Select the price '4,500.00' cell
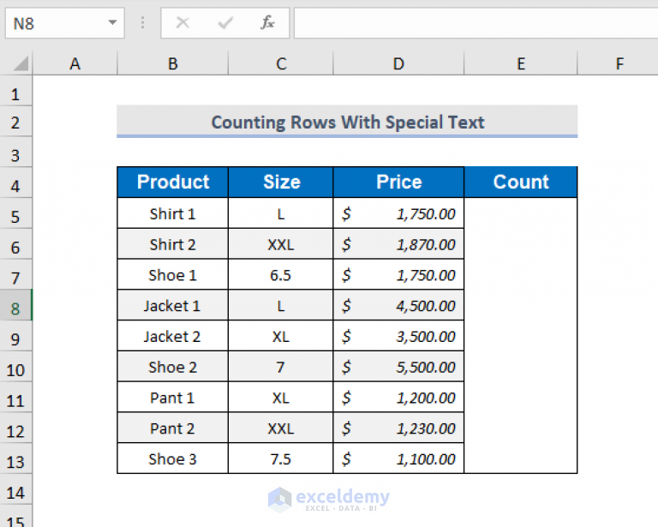Screen dimensions: 658x527 tap(398, 305)
